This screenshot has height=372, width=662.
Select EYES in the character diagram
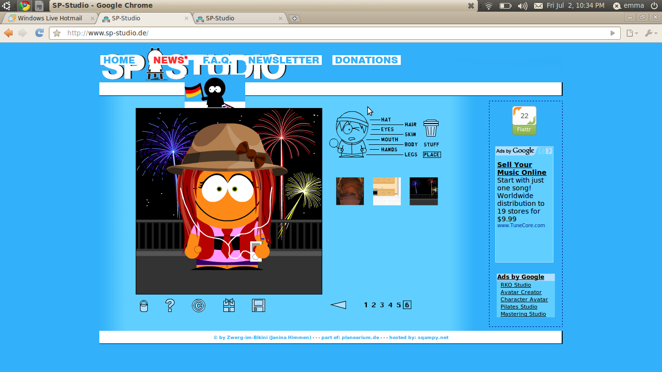tap(387, 129)
